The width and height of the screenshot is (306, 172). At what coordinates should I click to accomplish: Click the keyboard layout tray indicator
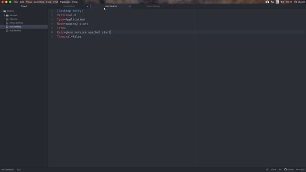pyautogui.click(x=277, y=2)
